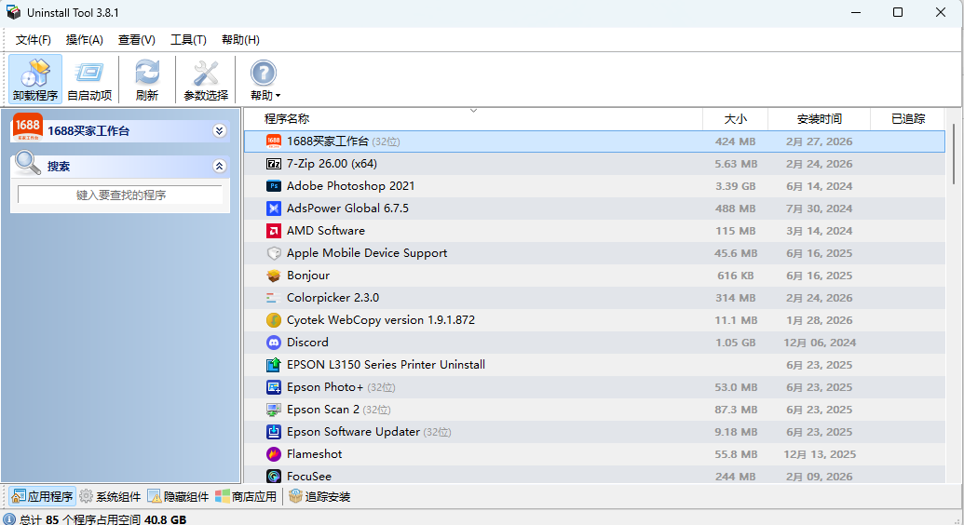Sort by 大小 column header

(x=735, y=118)
